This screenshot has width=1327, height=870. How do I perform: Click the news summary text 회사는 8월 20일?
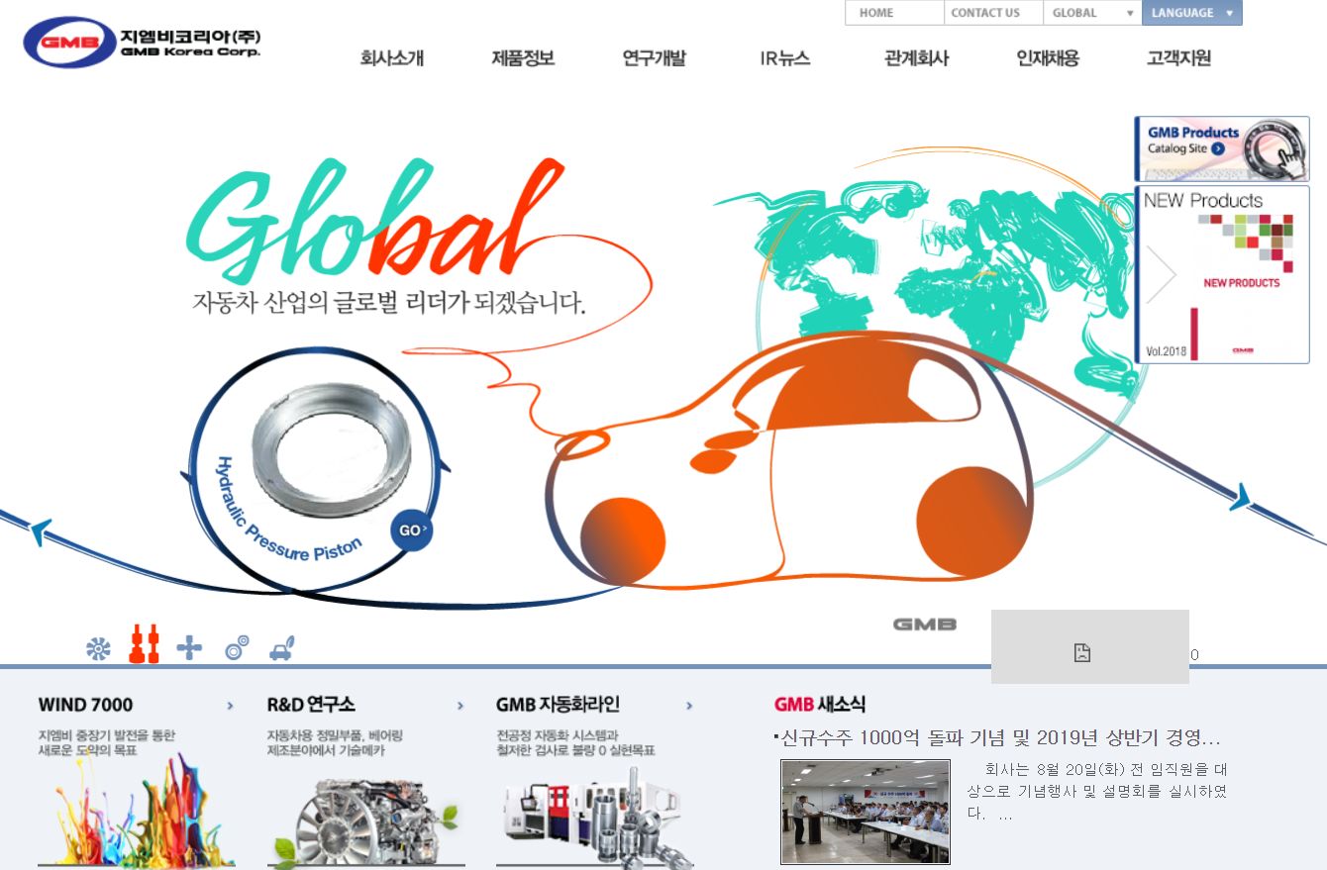tap(1097, 792)
